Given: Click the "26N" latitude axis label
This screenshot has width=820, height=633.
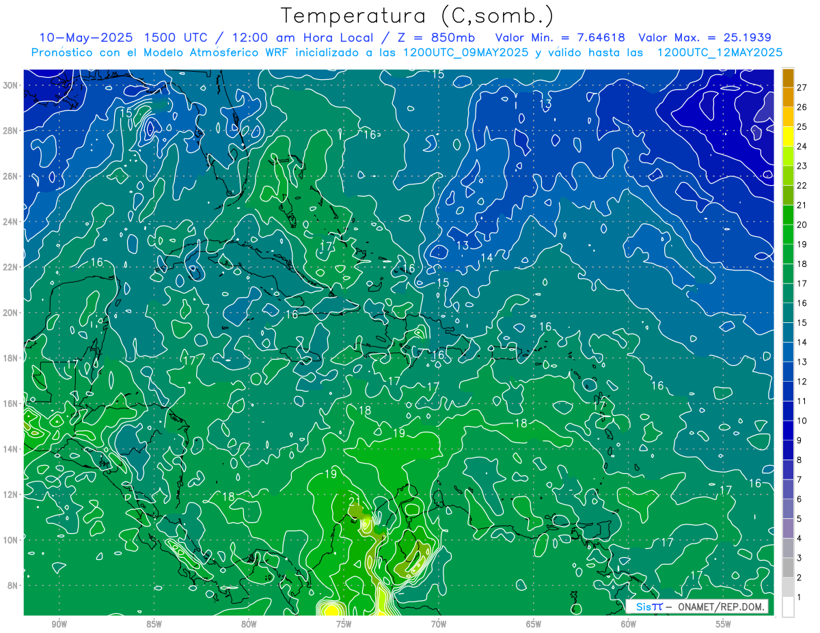Looking at the screenshot, I should point(11,175).
